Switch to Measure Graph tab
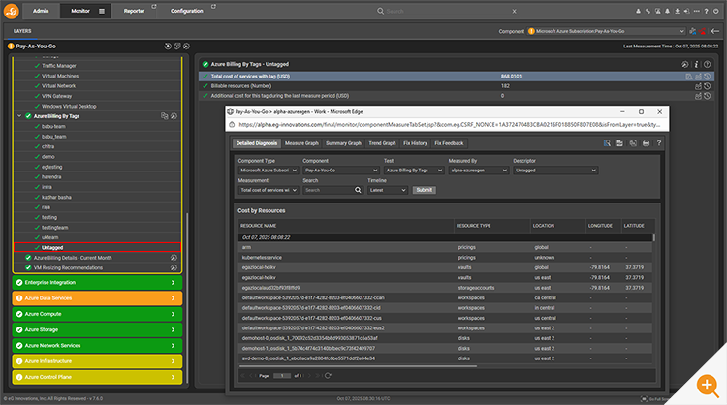Image resolution: width=727 pixels, height=405 pixels. [301, 143]
